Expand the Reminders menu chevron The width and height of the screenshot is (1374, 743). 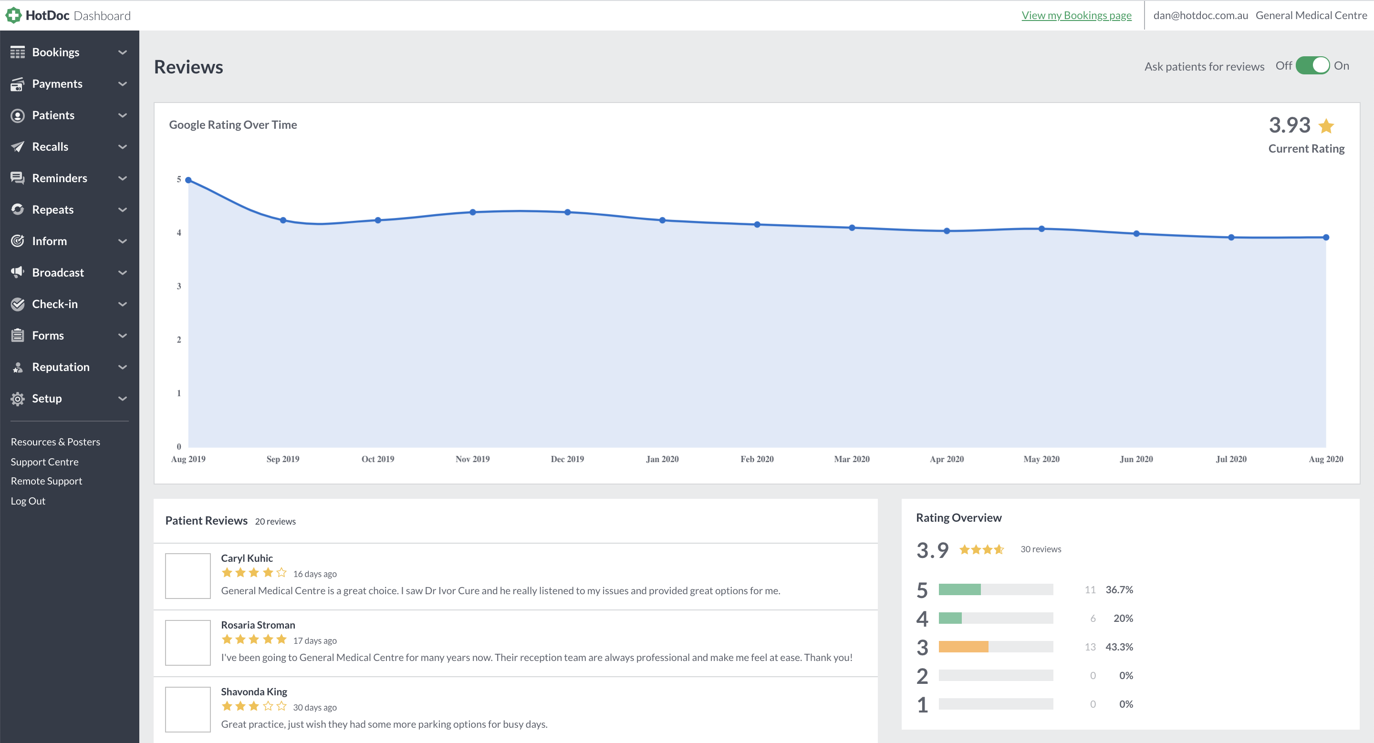click(123, 178)
